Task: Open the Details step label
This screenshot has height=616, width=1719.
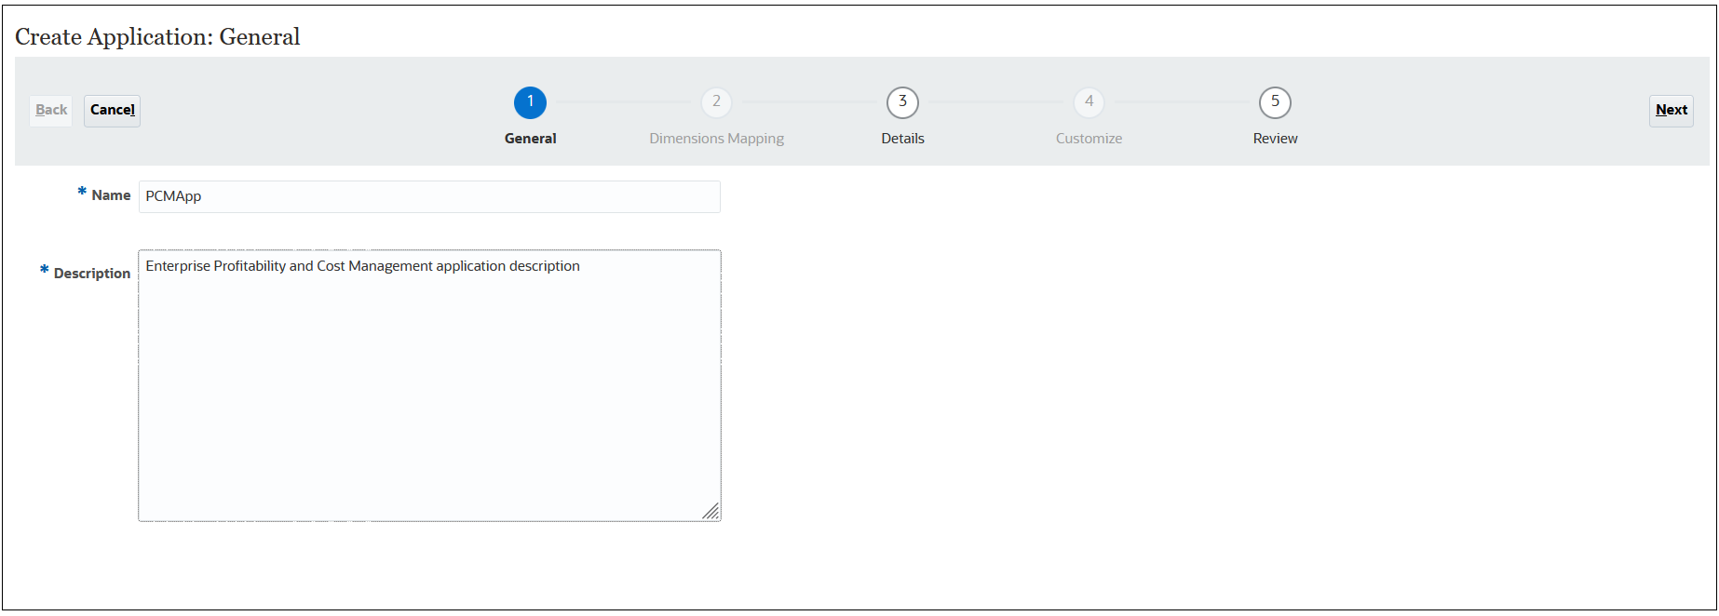Action: click(902, 139)
